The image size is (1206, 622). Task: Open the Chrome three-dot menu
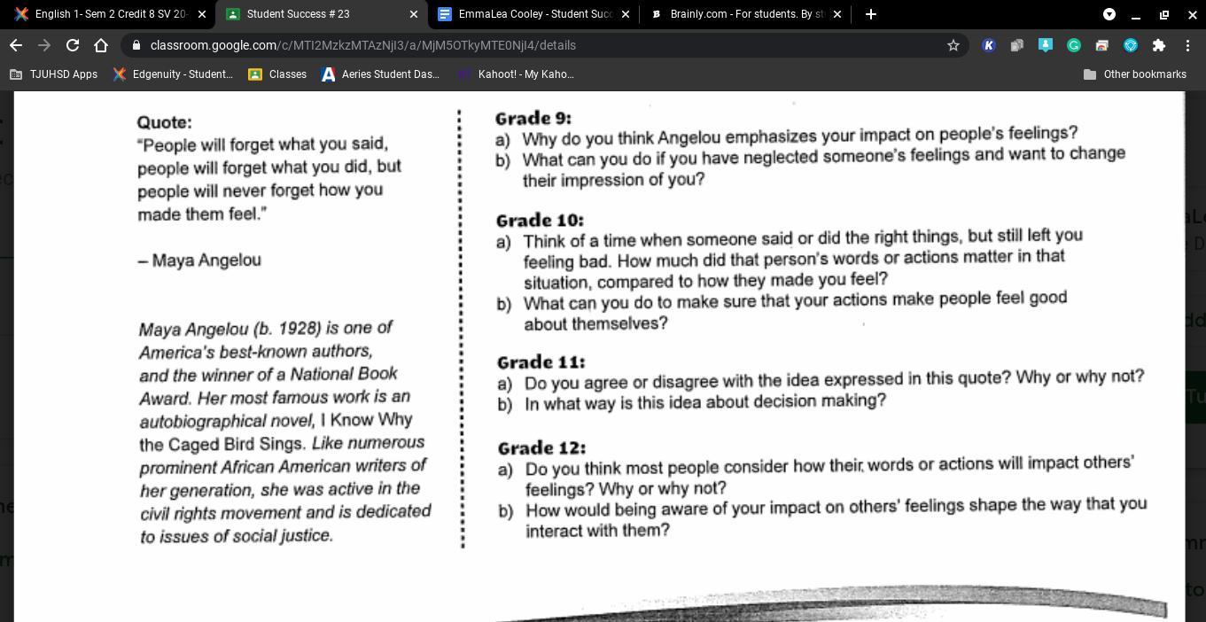coord(1187,45)
